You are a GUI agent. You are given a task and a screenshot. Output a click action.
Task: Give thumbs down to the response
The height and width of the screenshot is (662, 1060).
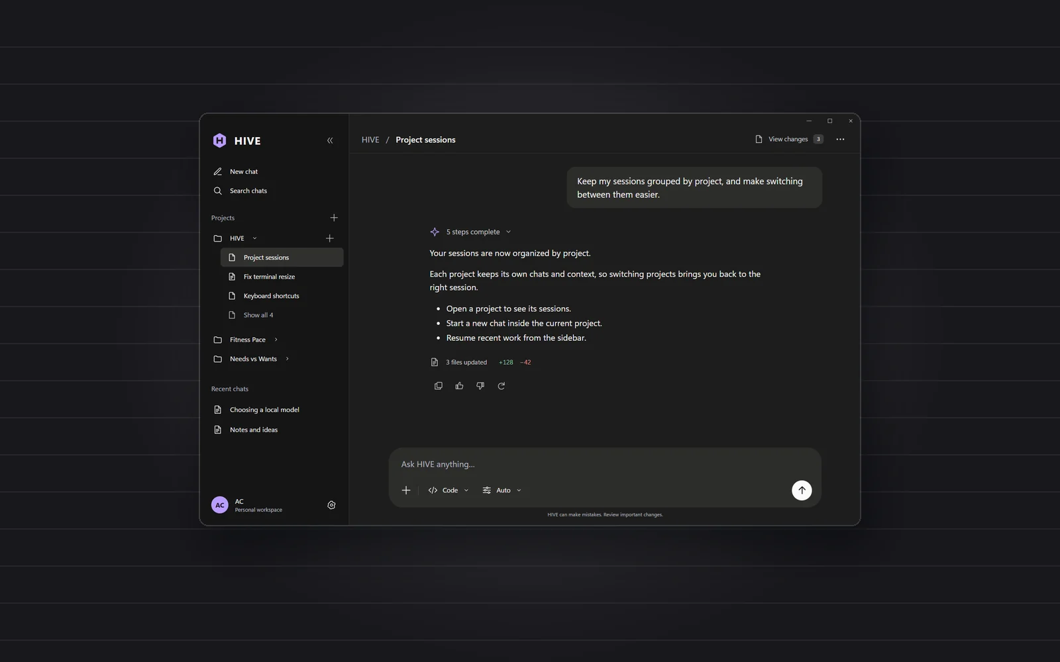tap(480, 386)
